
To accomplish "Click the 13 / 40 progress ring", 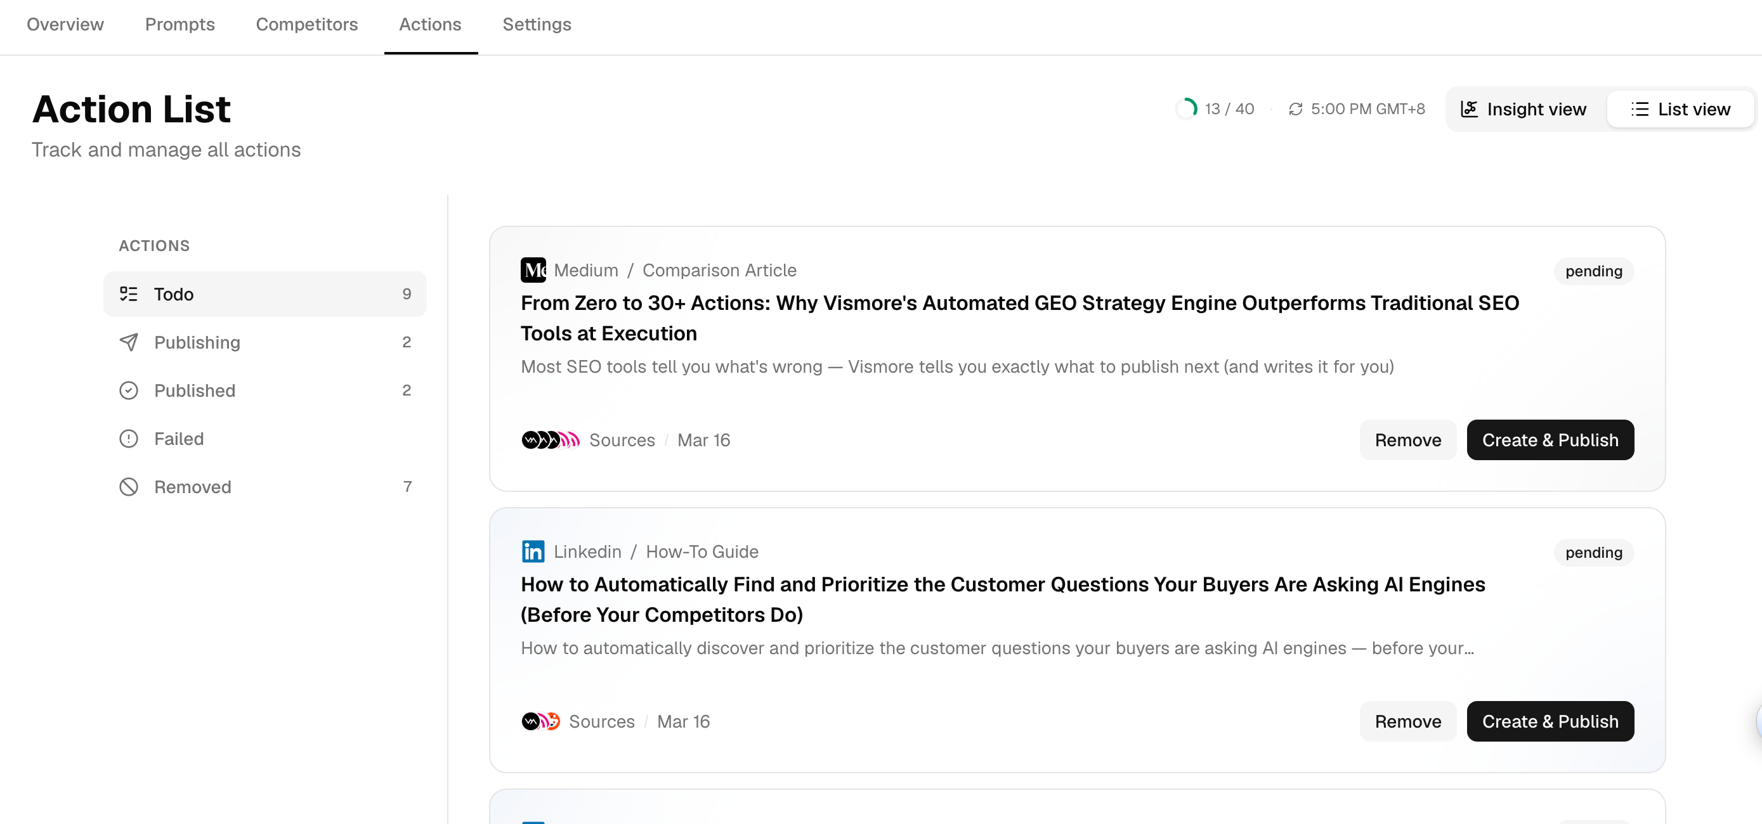I will pyautogui.click(x=1187, y=109).
